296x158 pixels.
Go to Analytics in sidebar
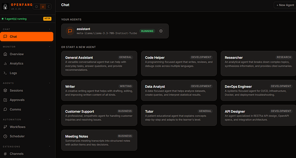[x=27, y=64]
